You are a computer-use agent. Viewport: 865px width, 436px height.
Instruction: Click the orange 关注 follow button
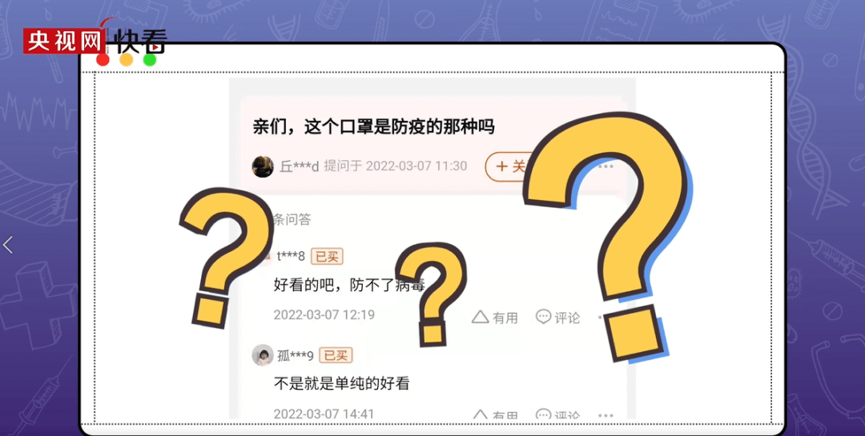pyautogui.click(x=509, y=166)
